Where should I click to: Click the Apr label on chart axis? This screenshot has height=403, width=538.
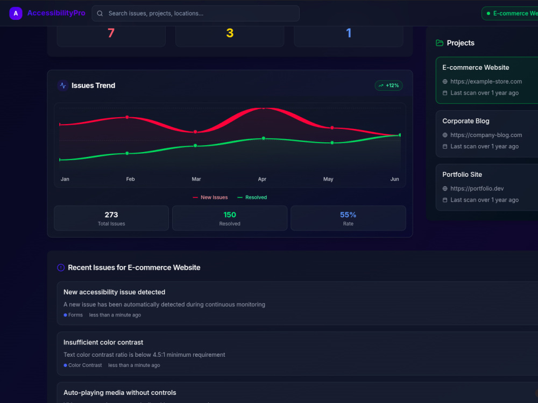pyautogui.click(x=262, y=179)
